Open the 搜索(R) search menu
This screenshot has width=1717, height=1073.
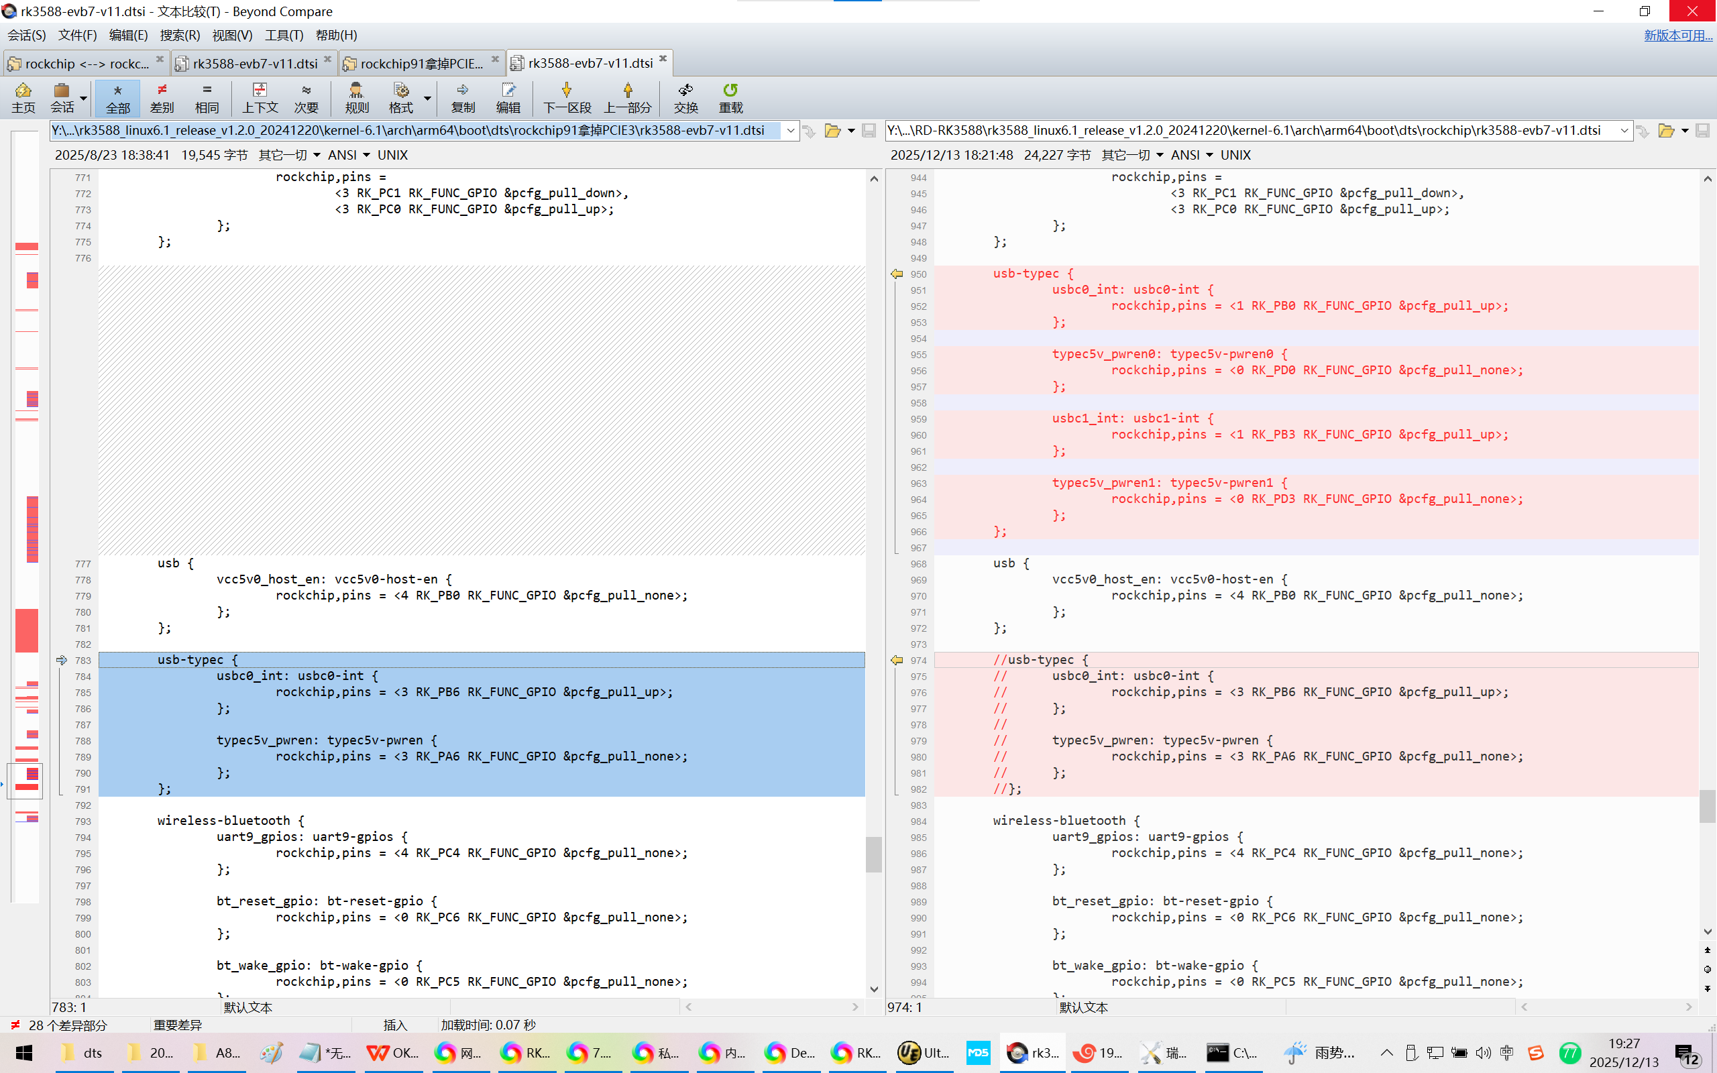pos(180,35)
